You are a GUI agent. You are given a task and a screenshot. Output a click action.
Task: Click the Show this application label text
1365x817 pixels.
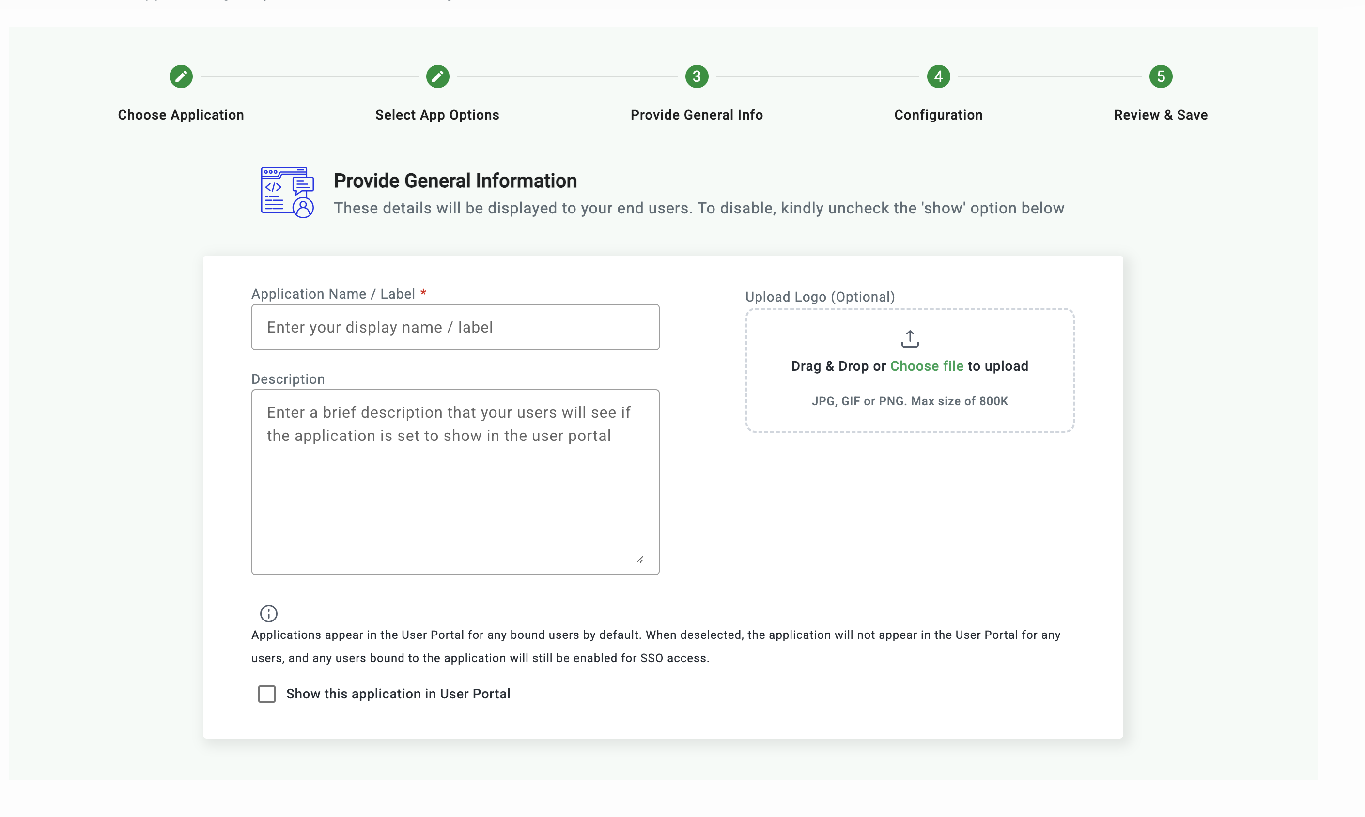[x=398, y=694]
